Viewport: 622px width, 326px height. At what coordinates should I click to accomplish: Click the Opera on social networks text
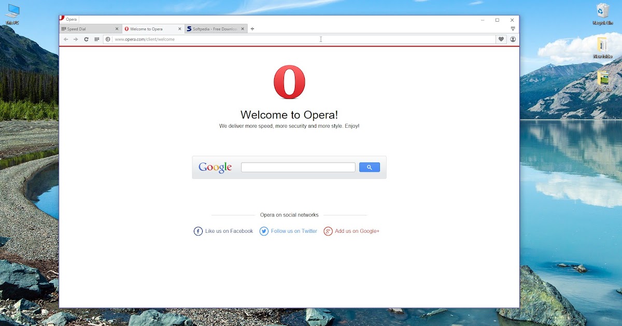coord(289,215)
